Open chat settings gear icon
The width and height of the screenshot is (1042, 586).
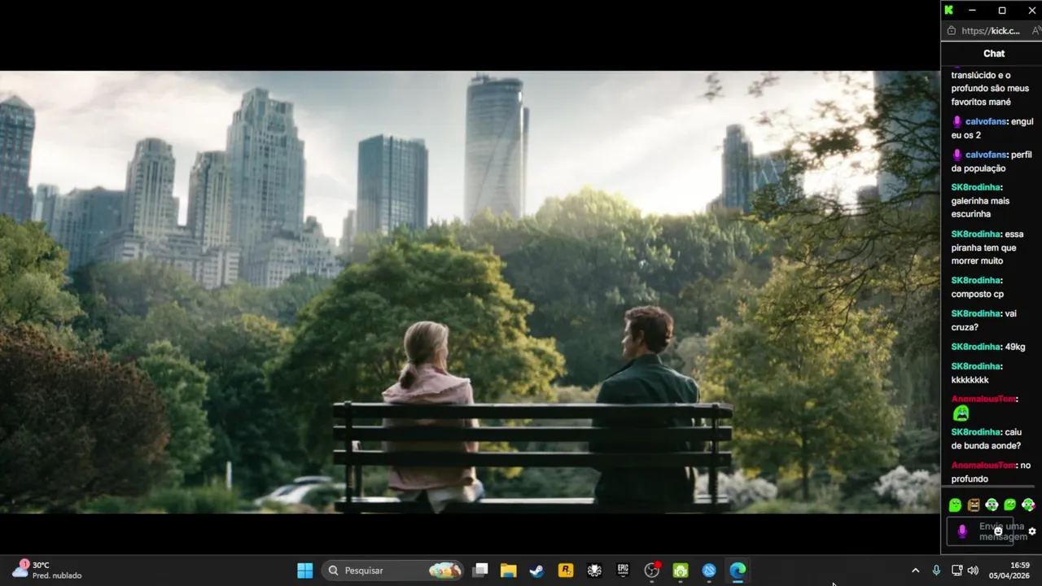pyautogui.click(x=1032, y=531)
